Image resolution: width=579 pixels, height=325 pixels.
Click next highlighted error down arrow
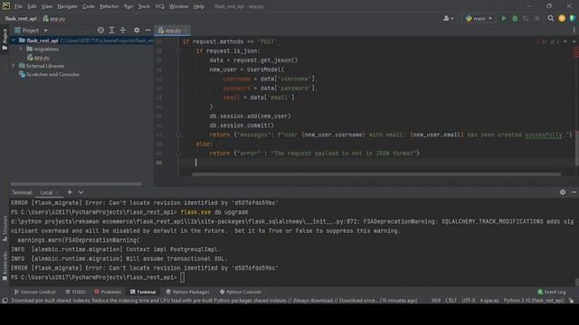(x=574, y=42)
